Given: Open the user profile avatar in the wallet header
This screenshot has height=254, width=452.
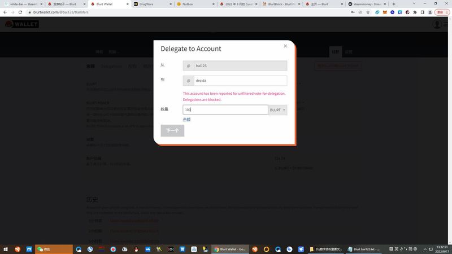Looking at the screenshot, I should click(437, 24).
